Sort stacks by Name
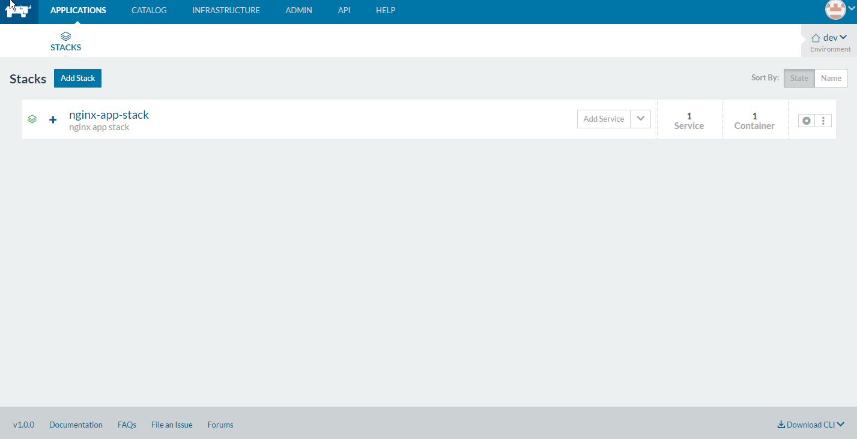857x439 pixels. [831, 78]
